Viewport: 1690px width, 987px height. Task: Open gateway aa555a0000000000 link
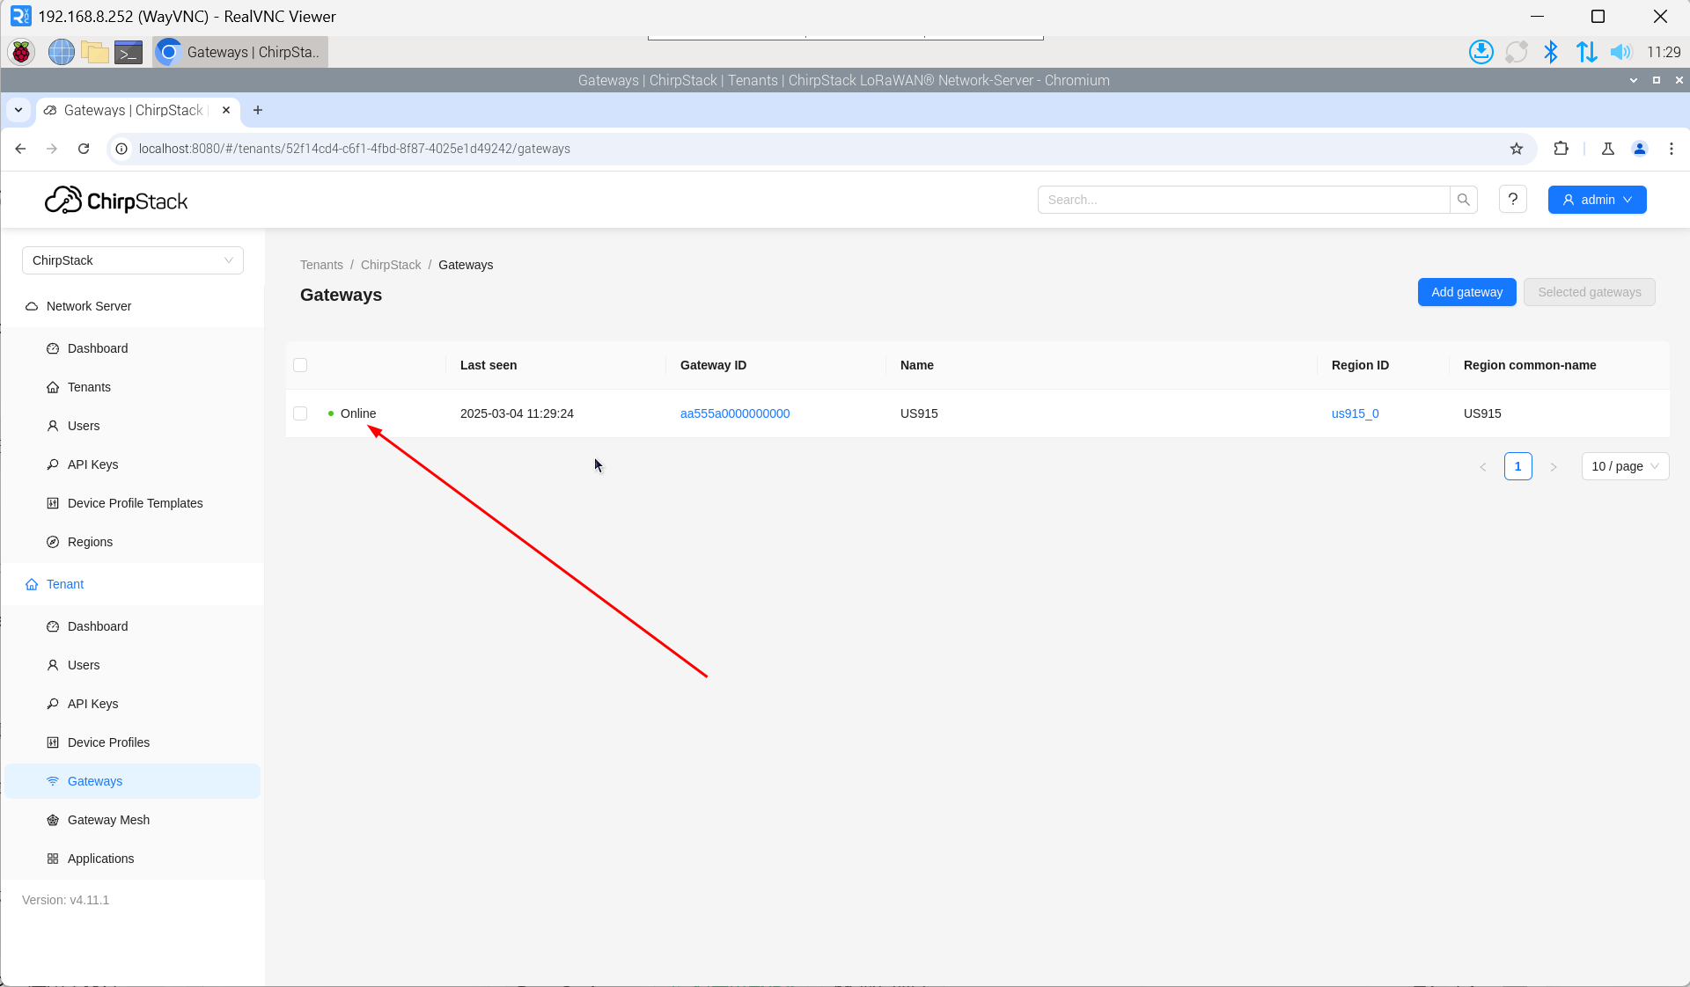(734, 413)
